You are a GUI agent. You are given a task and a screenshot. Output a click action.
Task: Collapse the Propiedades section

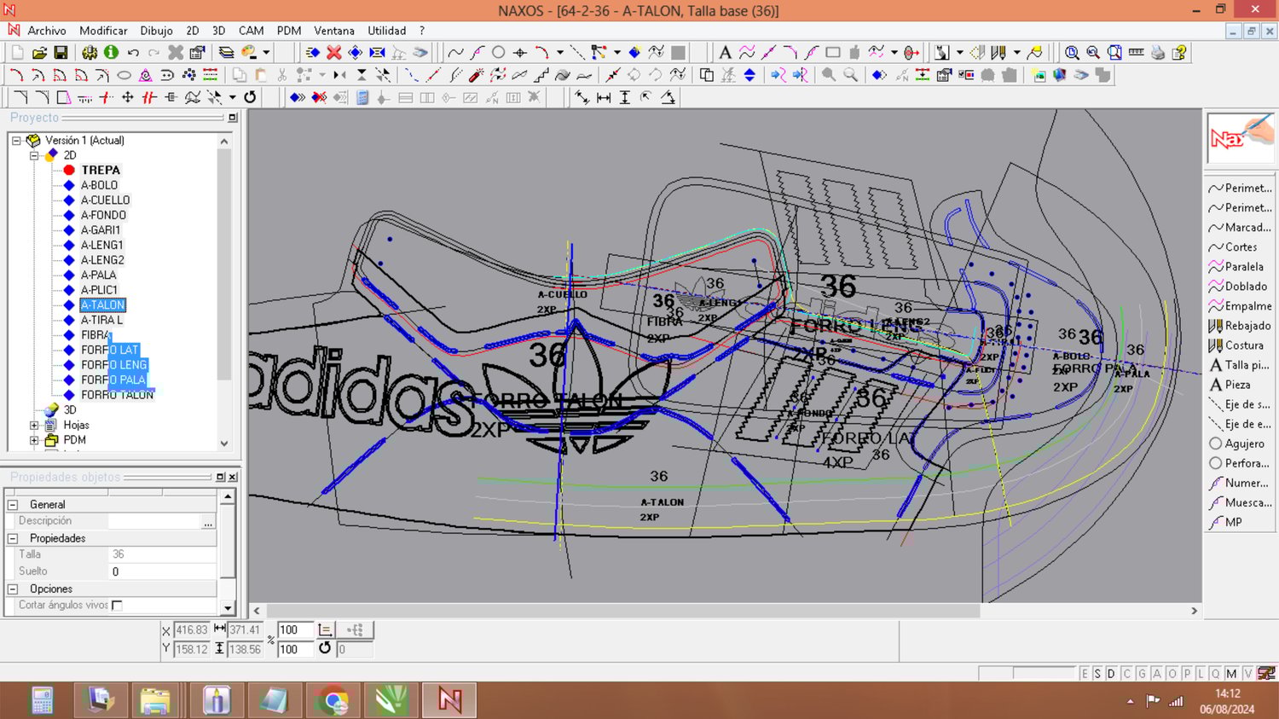pos(13,538)
